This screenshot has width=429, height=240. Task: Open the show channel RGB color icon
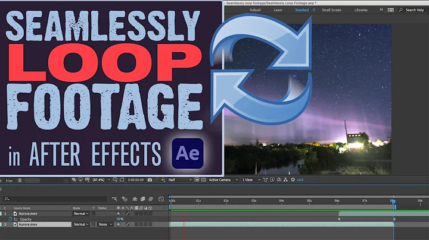pyautogui.click(x=163, y=180)
